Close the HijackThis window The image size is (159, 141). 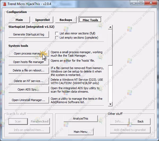(x=151, y=3)
